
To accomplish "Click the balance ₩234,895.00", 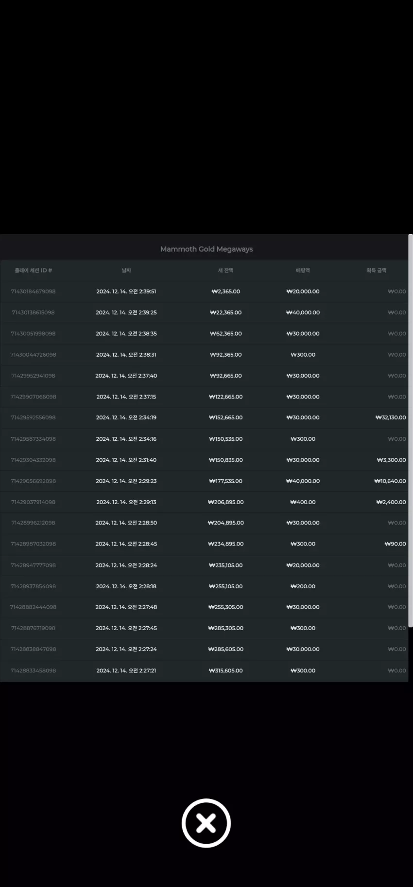I will [x=226, y=544].
